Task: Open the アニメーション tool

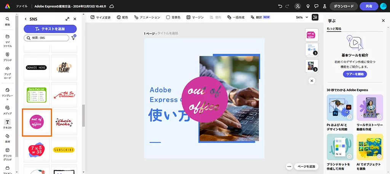Action: point(147,17)
